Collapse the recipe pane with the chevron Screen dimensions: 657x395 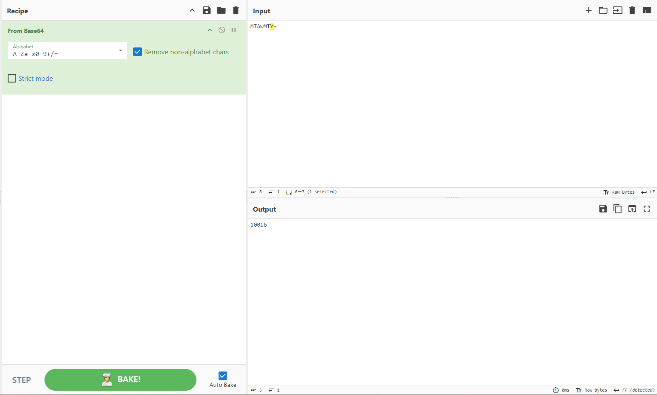click(x=192, y=11)
